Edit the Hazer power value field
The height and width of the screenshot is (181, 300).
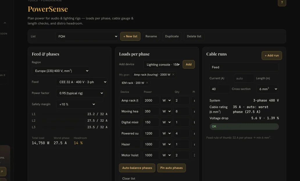click(x=151, y=144)
